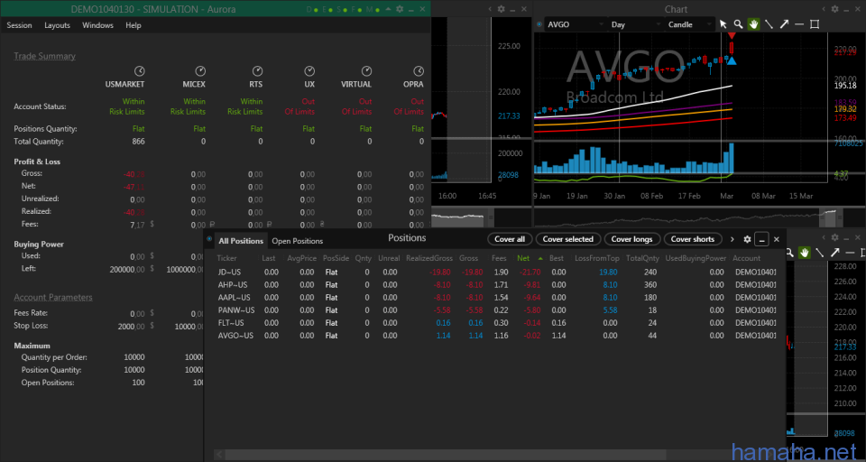Select the JD~US position row
The image size is (866, 462).
494,273
